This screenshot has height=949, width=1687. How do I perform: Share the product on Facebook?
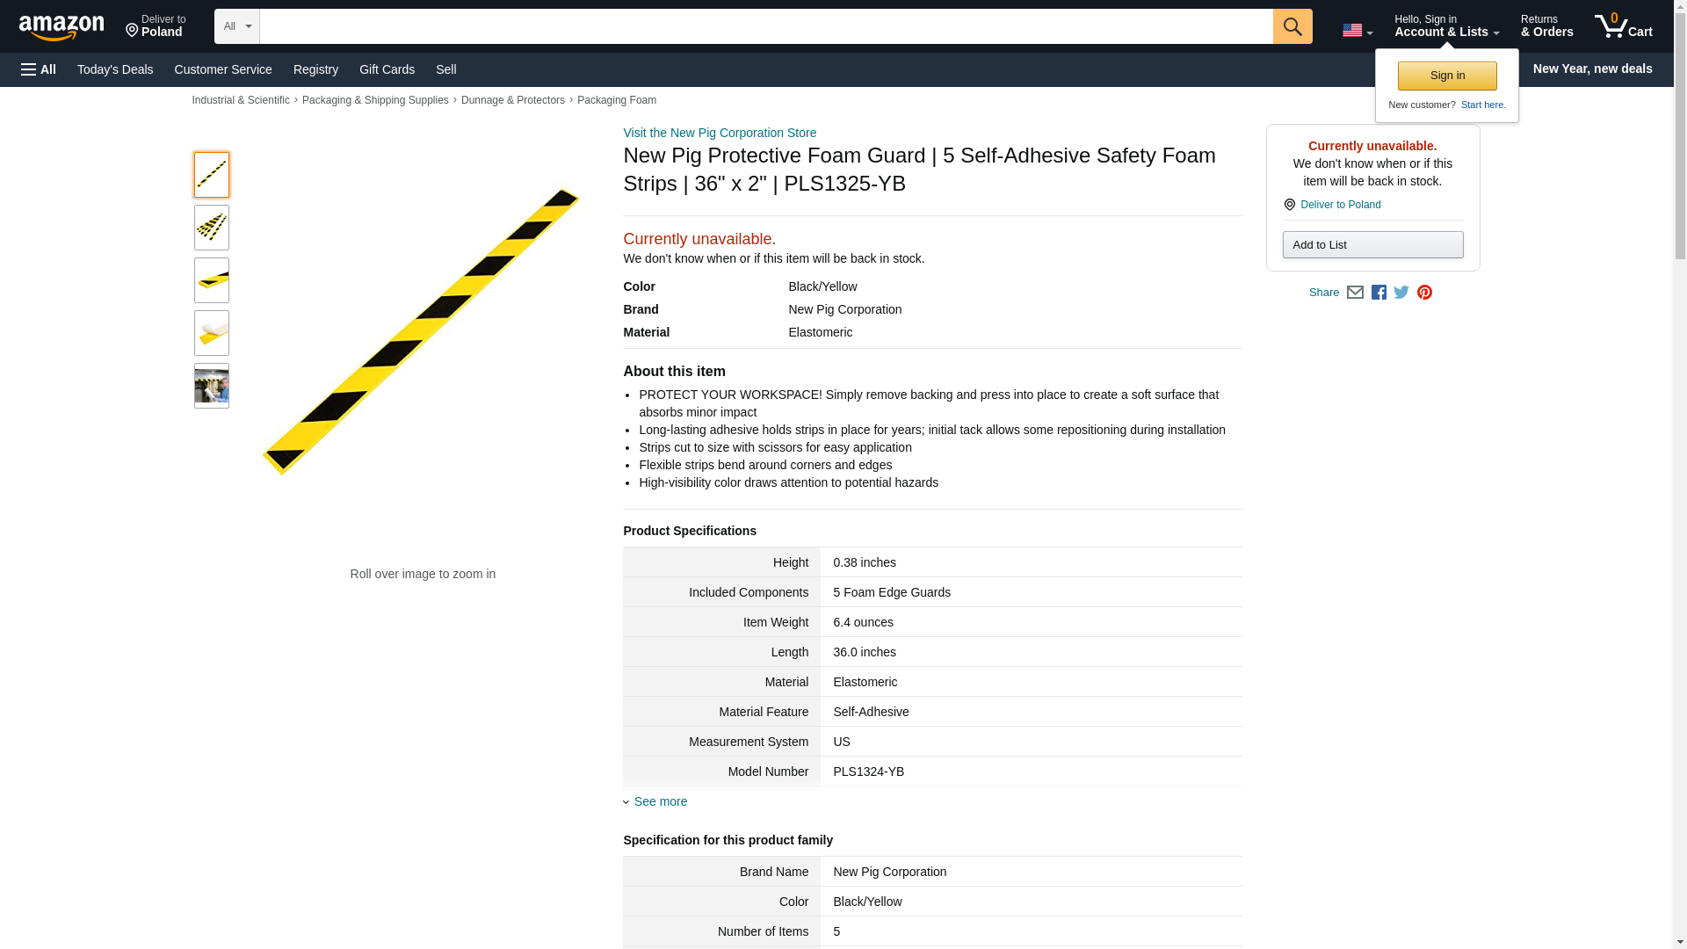[x=1379, y=293]
